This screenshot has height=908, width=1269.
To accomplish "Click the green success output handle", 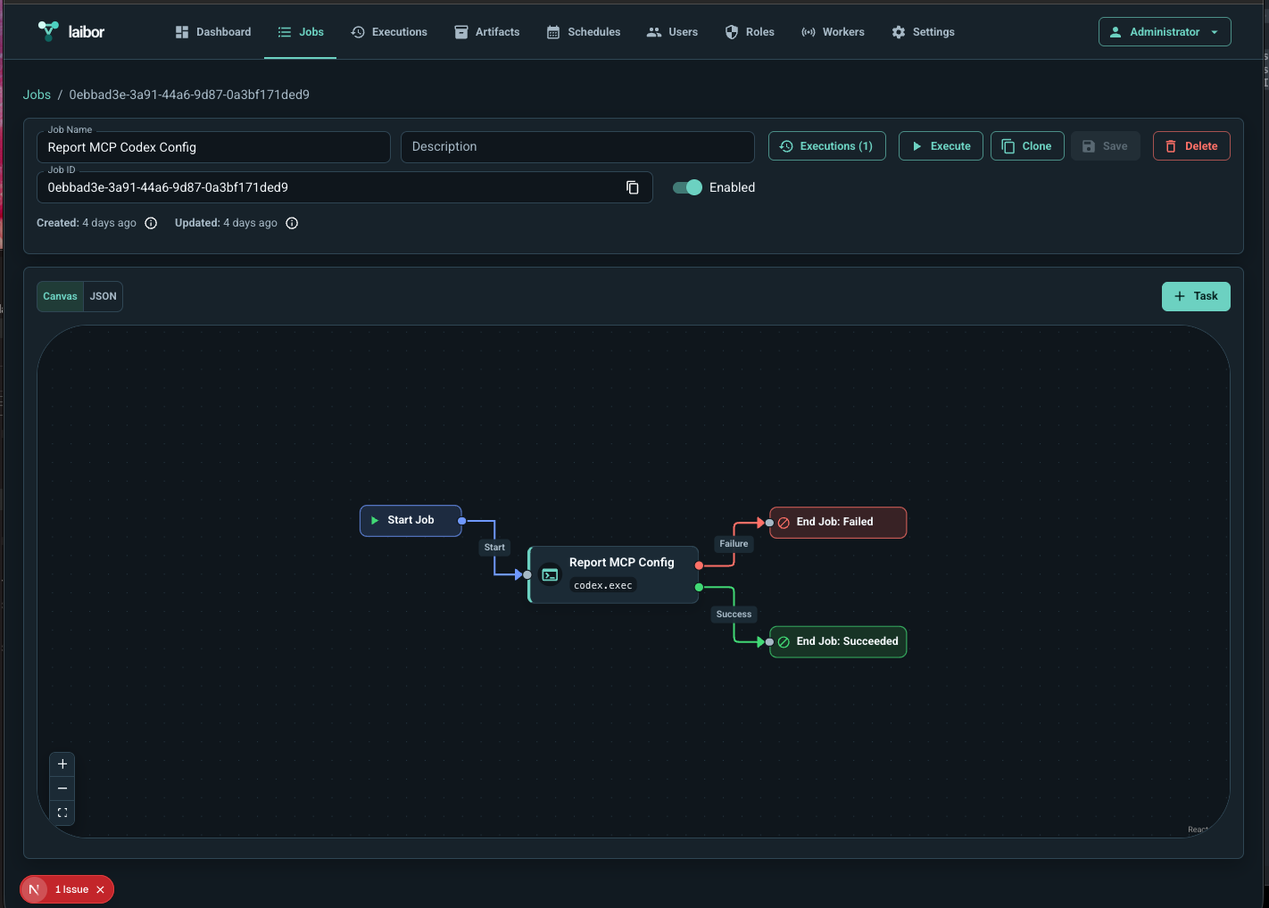I will click(x=699, y=587).
